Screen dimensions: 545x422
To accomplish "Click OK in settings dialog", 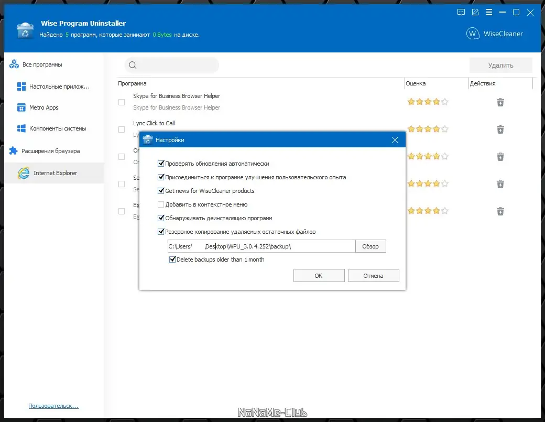I will [319, 276].
